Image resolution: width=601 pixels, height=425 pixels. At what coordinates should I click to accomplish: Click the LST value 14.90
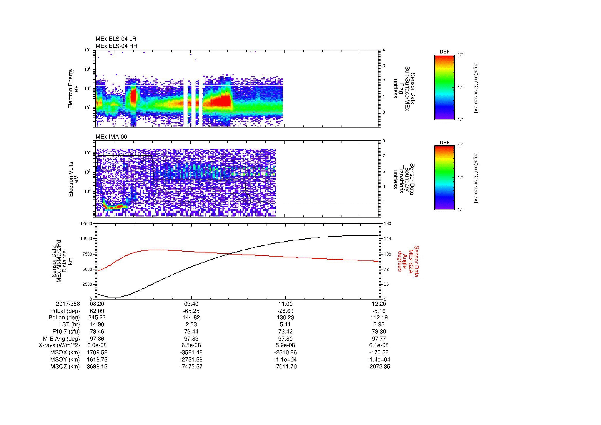click(97, 324)
